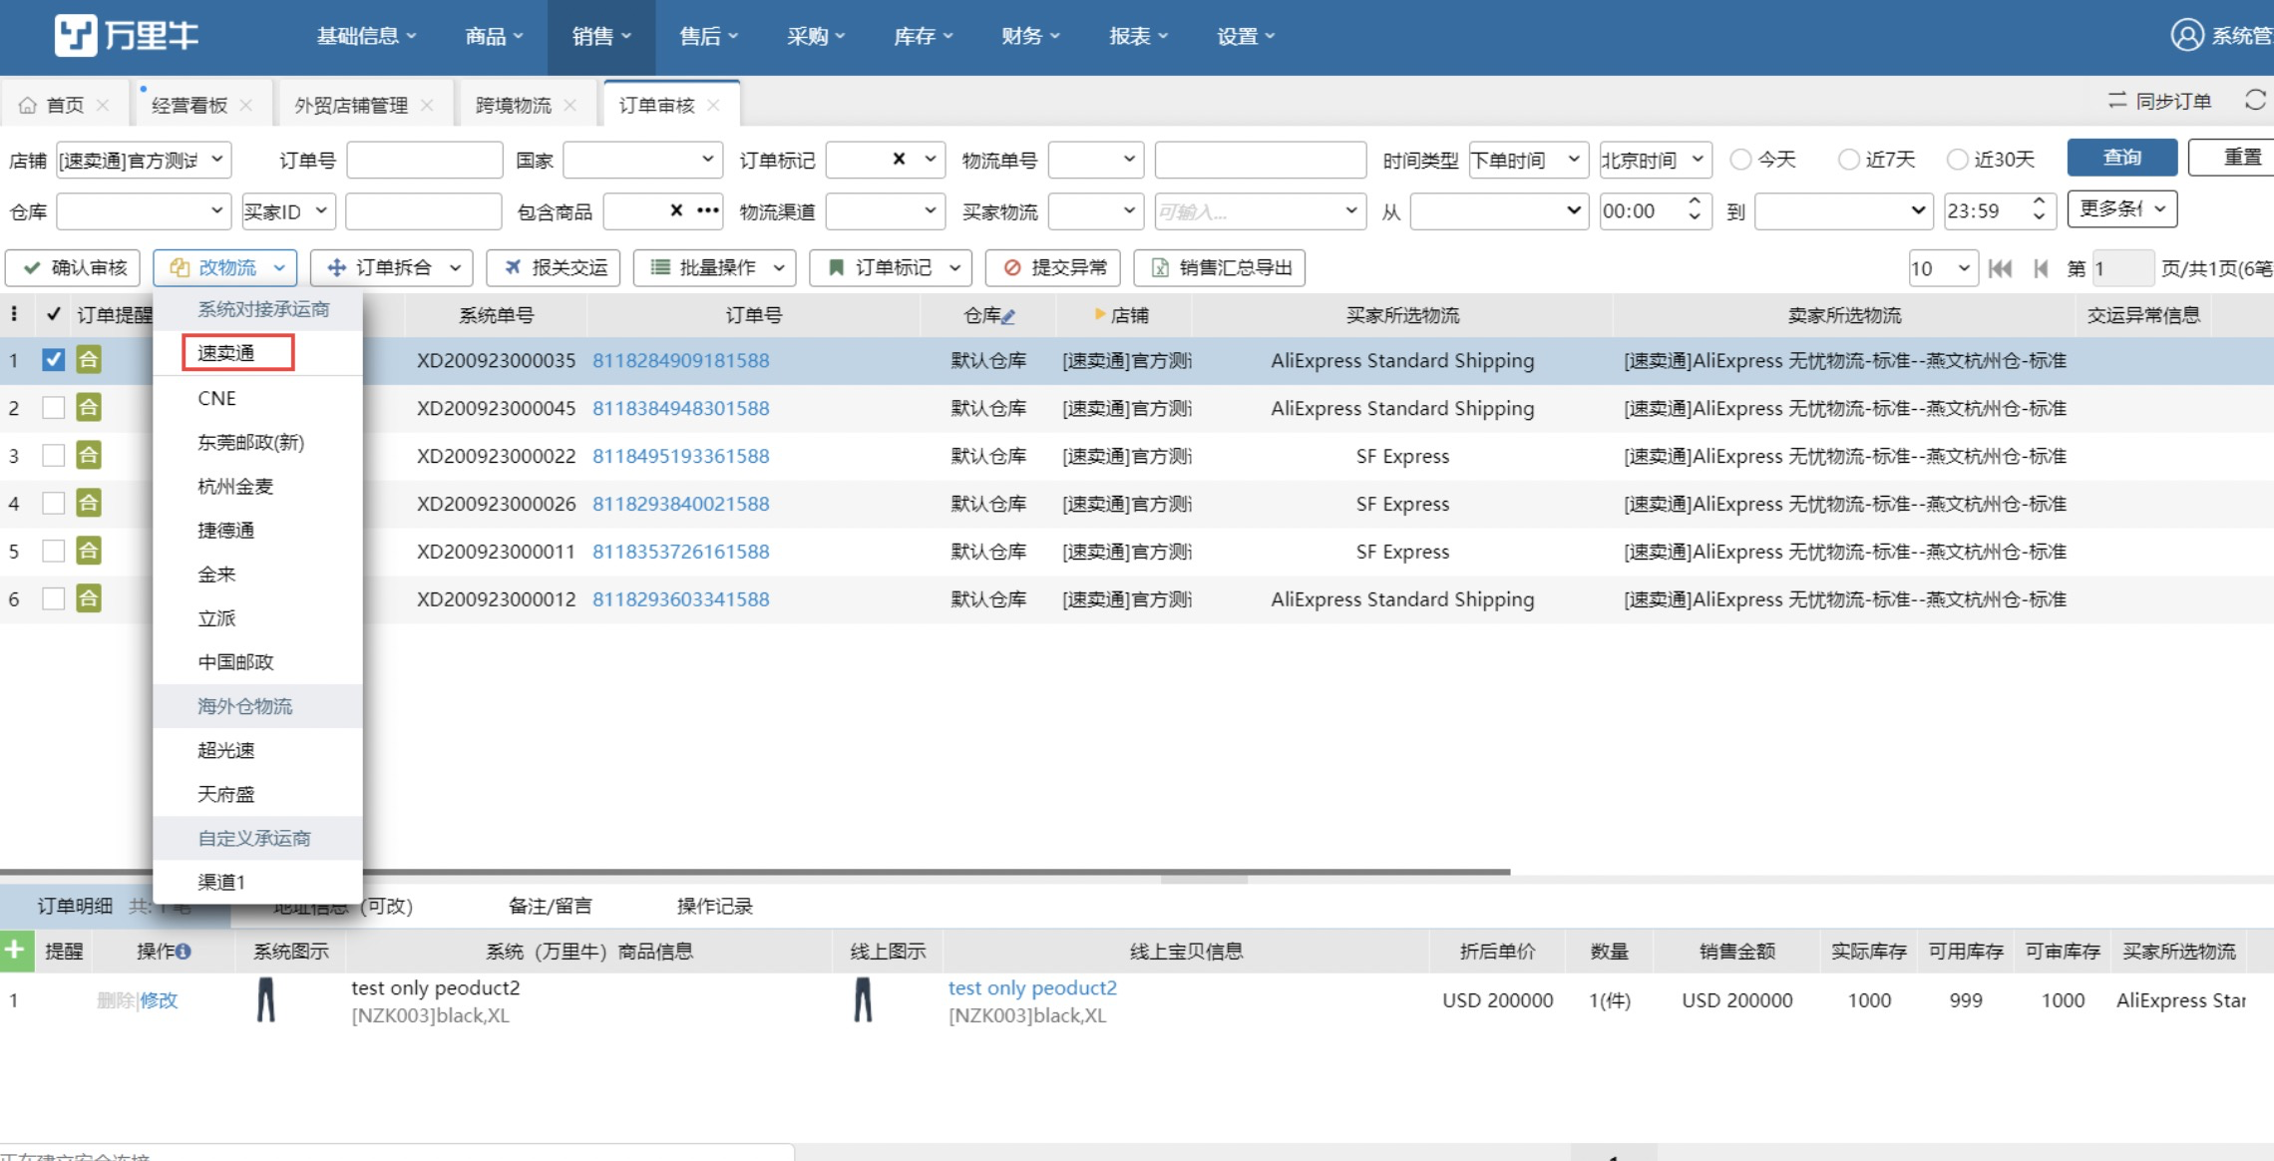
Task: Click the 操作 info icon in detail header
Action: coord(184,952)
